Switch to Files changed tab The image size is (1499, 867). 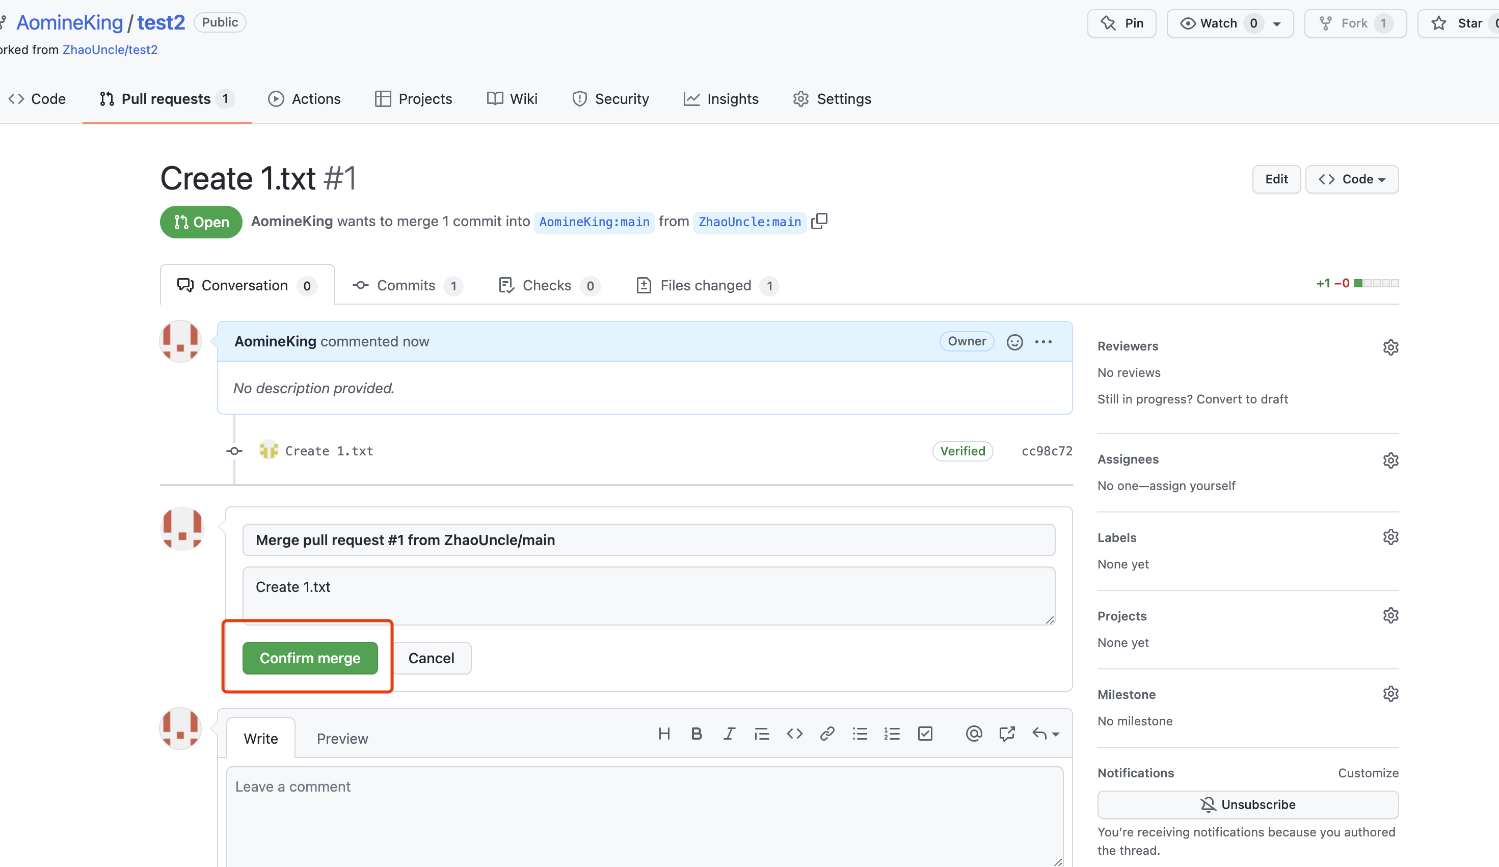coord(706,285)
